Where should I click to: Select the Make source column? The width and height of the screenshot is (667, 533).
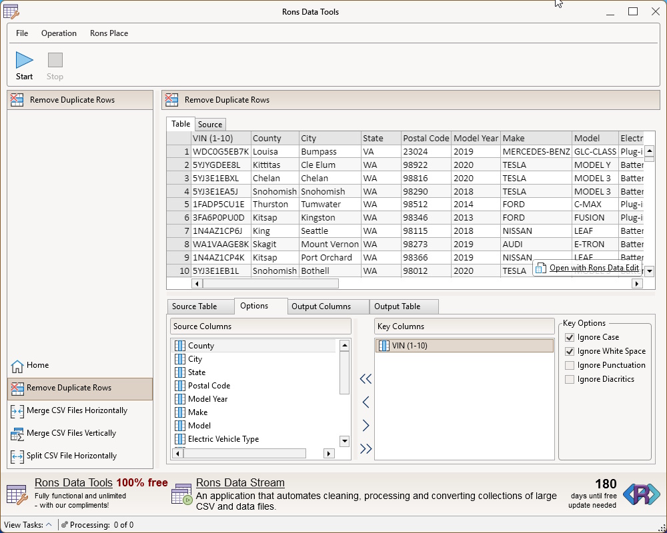point(253,412)
